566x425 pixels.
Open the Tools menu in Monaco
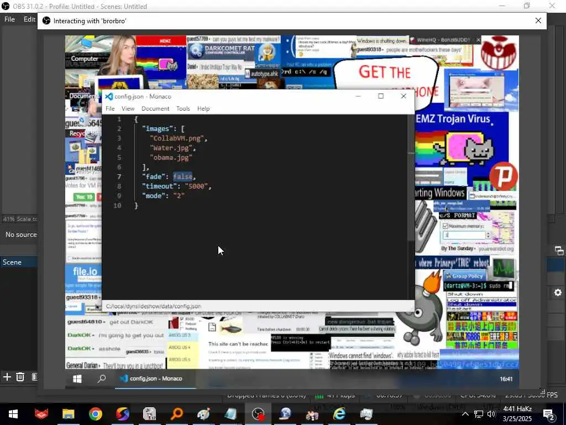[183, 108]
